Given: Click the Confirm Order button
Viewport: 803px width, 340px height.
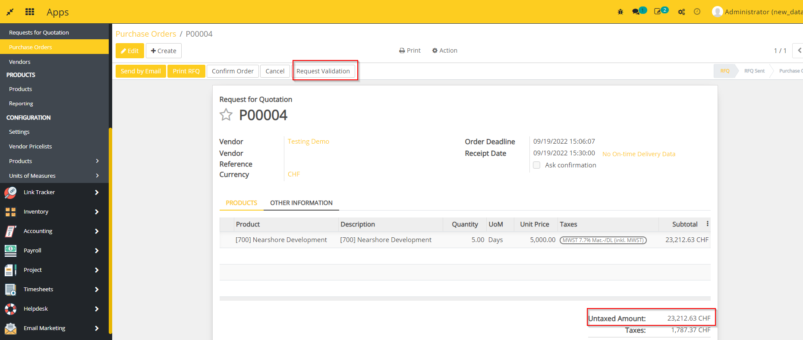Looking at the screenshot, I should click(233, 71).
